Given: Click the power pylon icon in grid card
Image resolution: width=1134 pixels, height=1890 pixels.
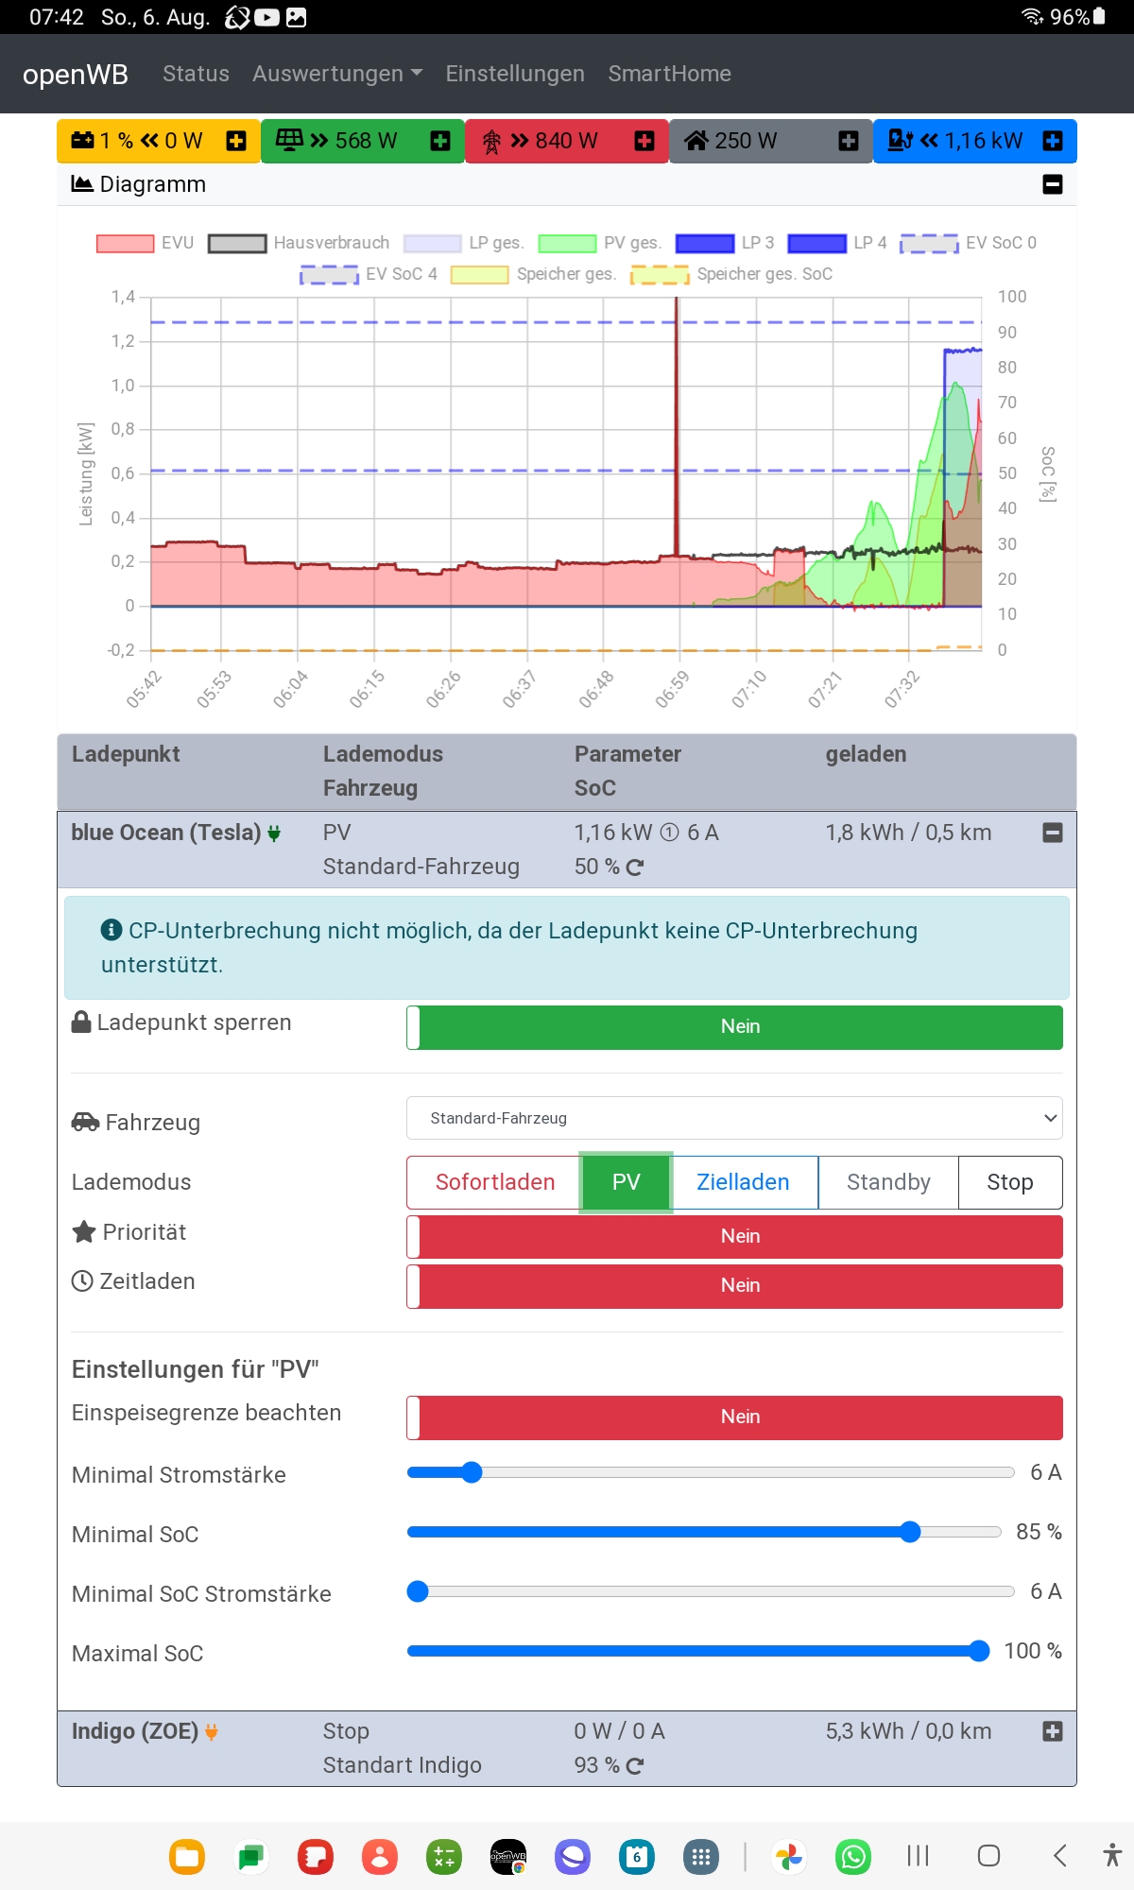Looking at the screenshot, I should 491,142.
